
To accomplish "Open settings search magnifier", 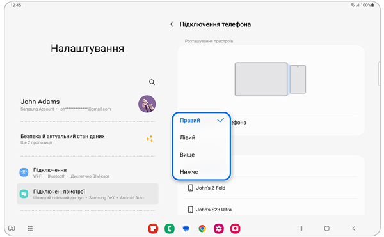I will click(x=152, y=82).
